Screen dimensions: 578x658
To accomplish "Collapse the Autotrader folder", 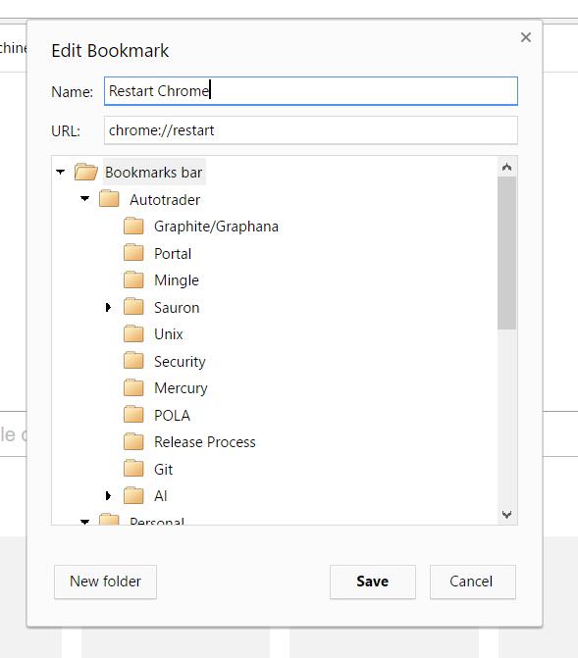I will pyautogui.click(x=85, y=198).
